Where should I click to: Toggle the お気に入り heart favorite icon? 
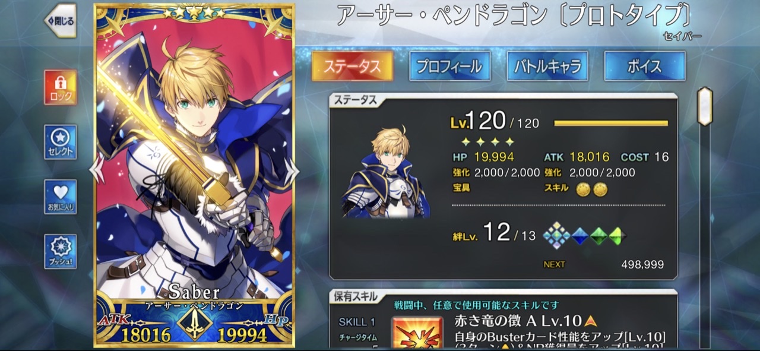tap(61, 197)
